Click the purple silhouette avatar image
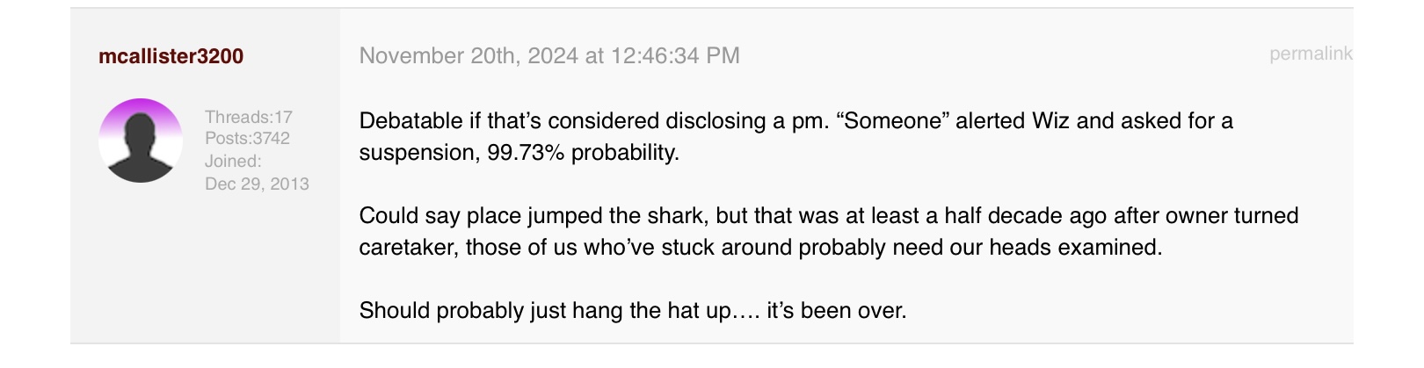 click(x=141, y=141)
